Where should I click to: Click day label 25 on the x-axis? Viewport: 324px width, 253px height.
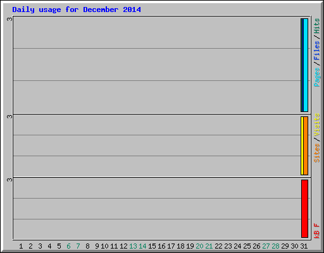click(247, 246)
